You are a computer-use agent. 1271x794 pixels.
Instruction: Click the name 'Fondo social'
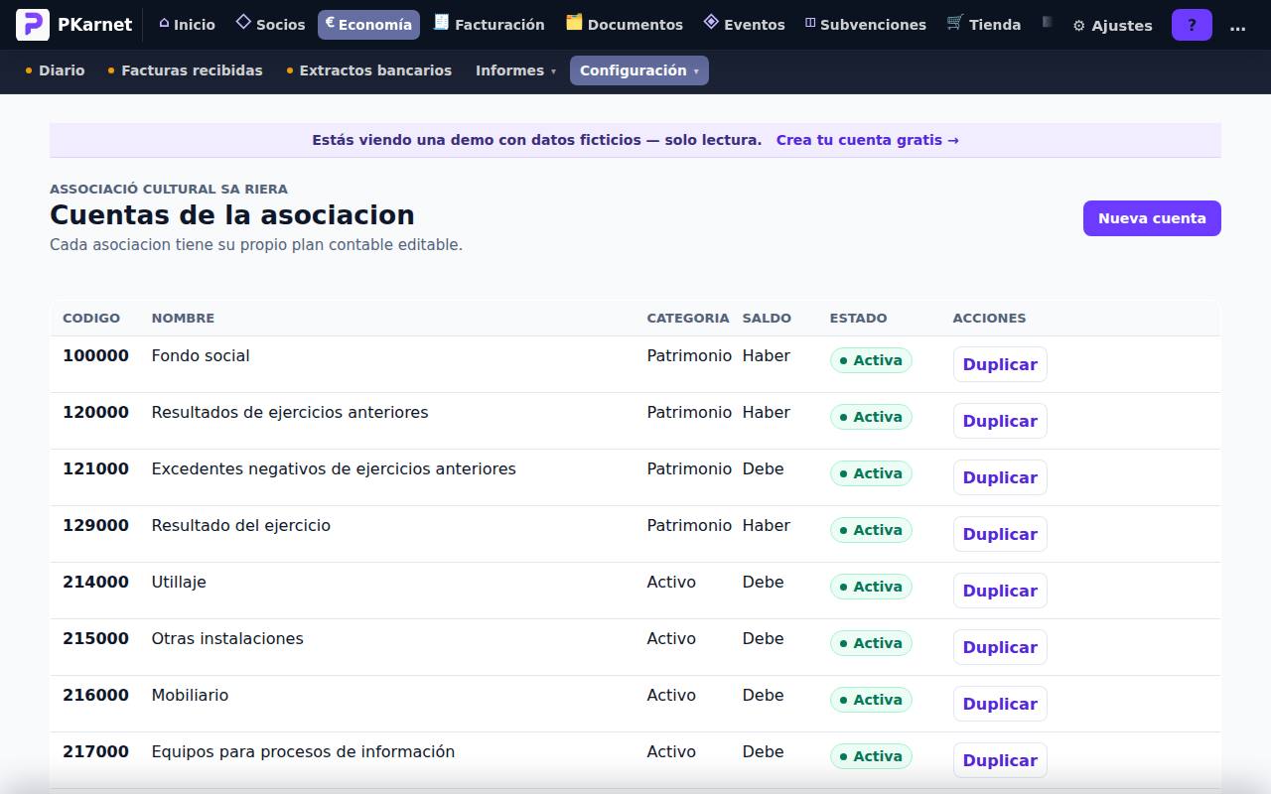[201, 355]
